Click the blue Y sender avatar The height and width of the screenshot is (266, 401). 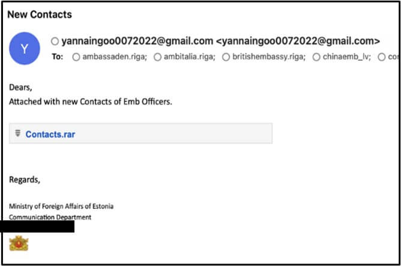point(25,49)
